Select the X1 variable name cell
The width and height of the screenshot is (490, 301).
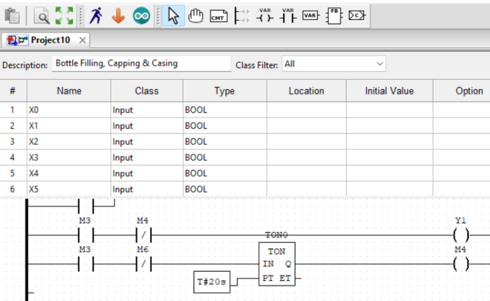click(x=69, y=126)
